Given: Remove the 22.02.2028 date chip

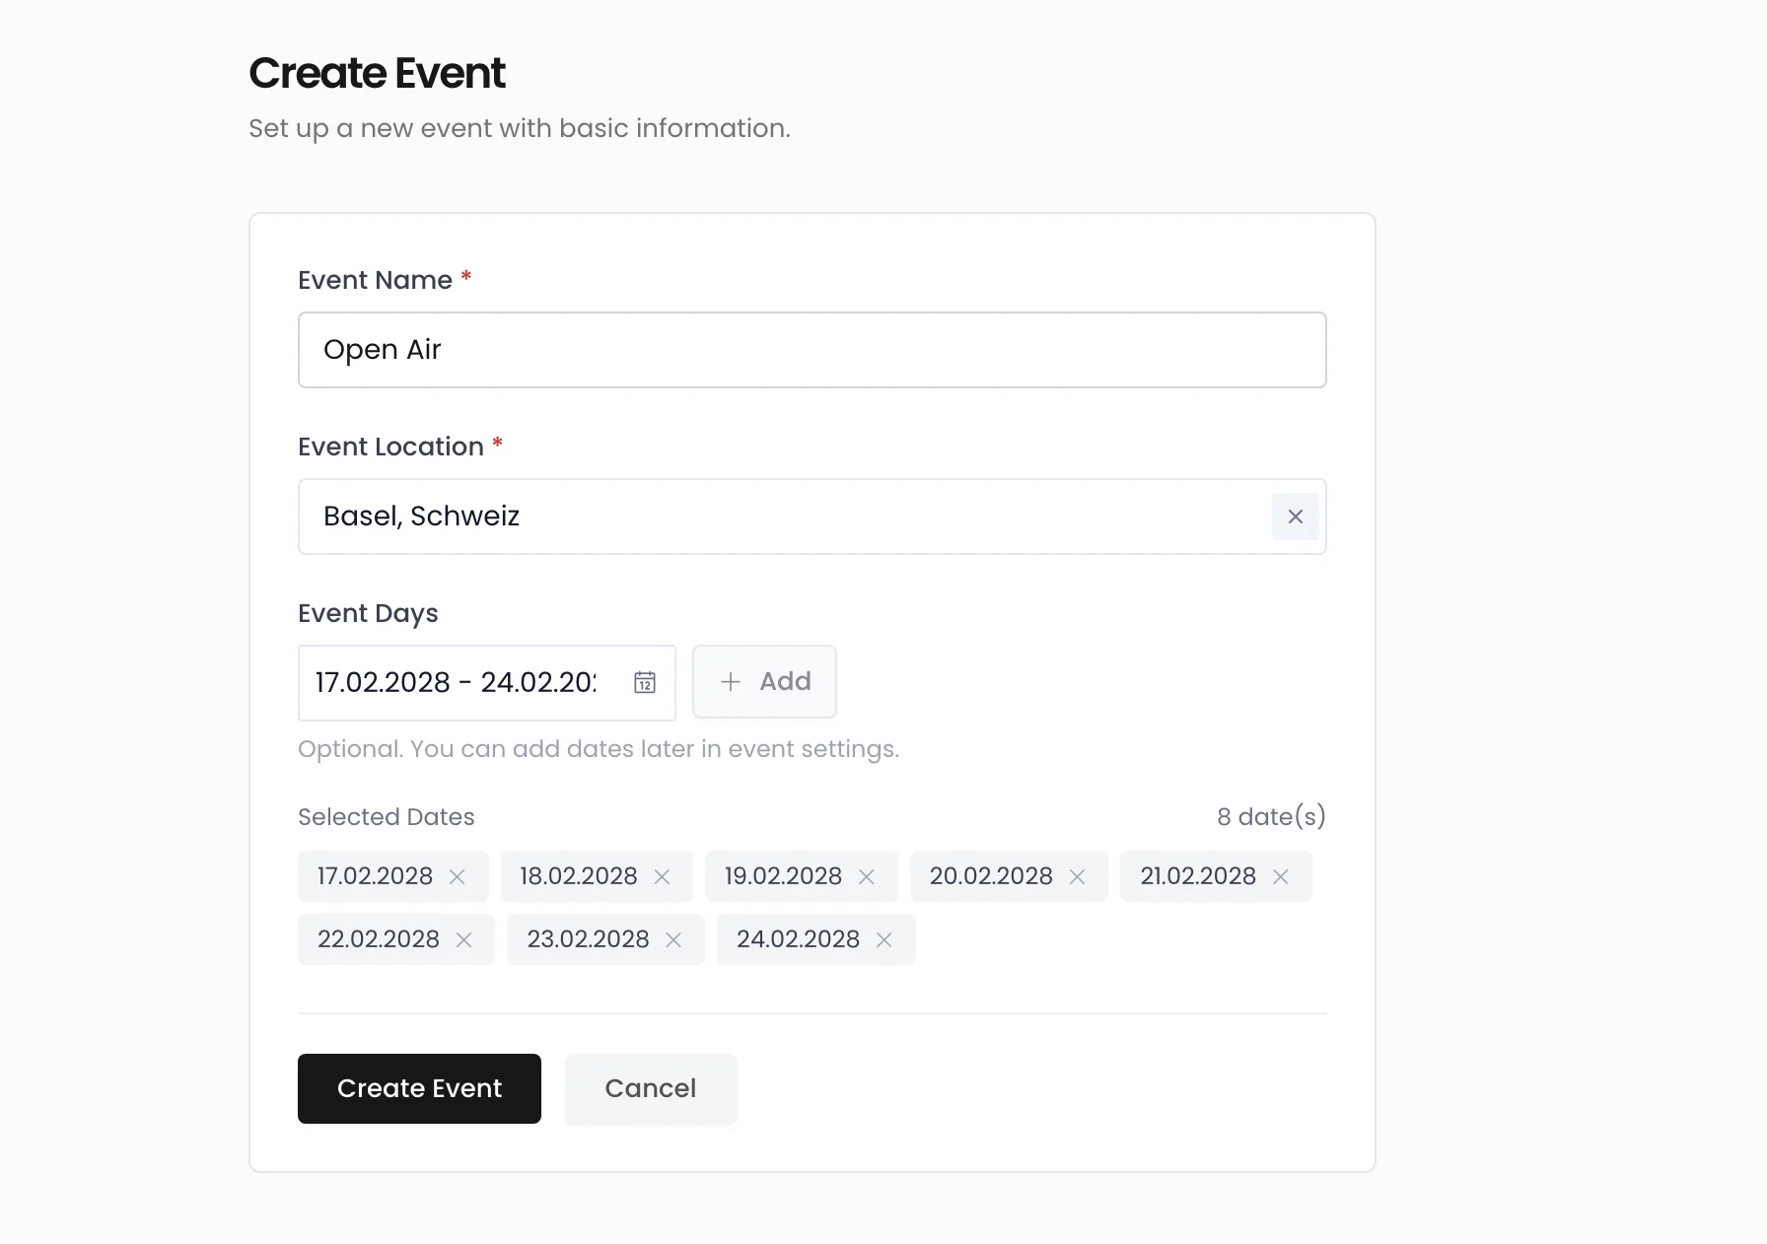Looking at the screenshot, I should [463, 939].
